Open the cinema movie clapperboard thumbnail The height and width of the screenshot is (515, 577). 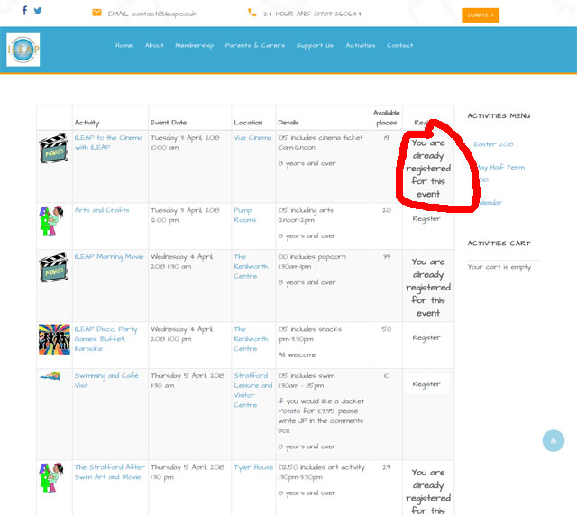[54, 149]
